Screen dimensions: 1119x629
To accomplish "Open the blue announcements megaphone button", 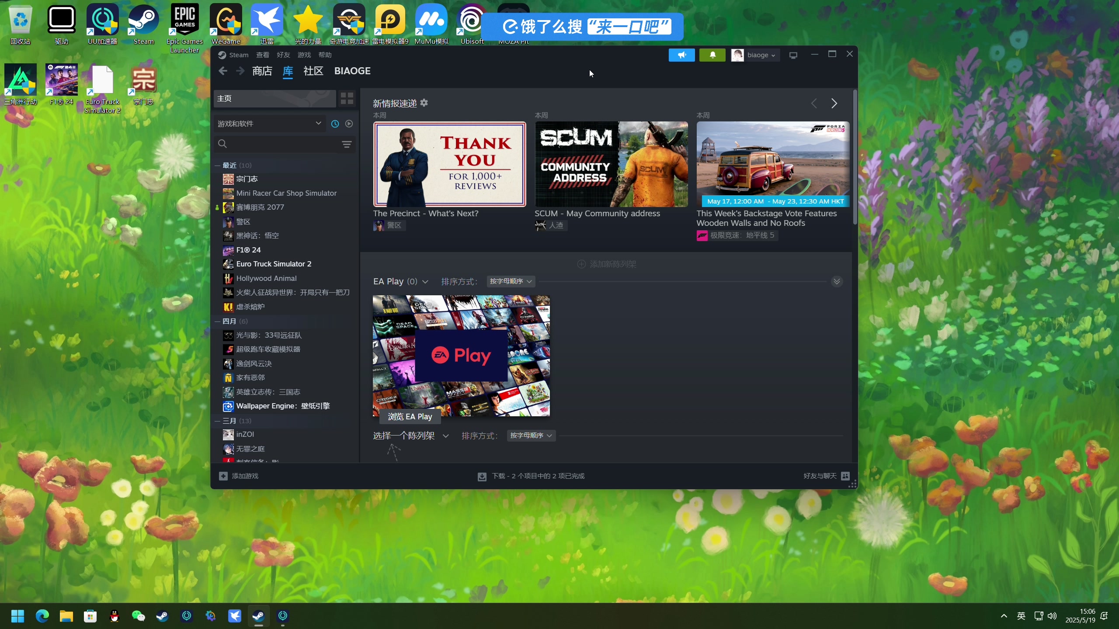I will click(x=681, y=55).
